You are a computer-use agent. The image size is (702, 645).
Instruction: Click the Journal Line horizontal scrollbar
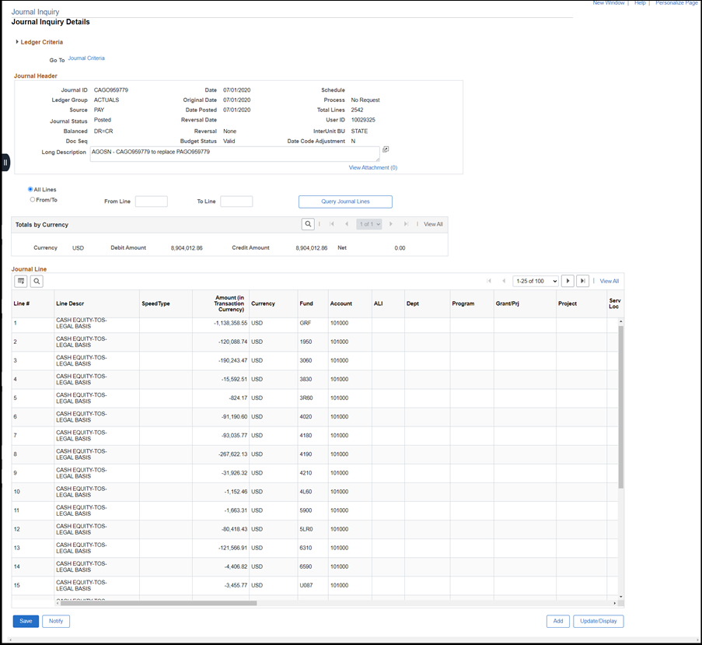click(x=159, y=603)
